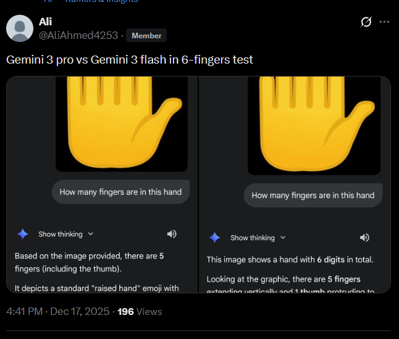Click the Member badge next to the handle
Image resolution: width=399 pixels, height=339 pixels.
pyautogui.click(x=146, y=36)
